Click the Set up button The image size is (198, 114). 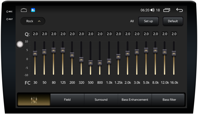[148, 21]
